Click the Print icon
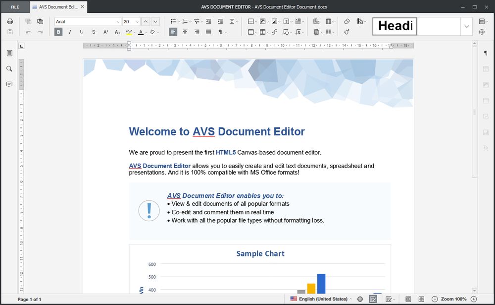Image resolution: width=495 pixels, height=305 pixels. [10, 21]
